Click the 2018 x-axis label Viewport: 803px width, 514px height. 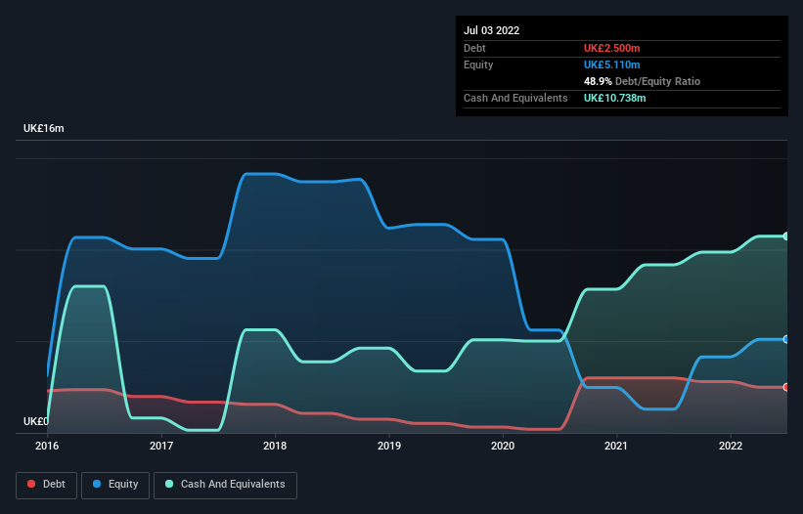[x=275, y=446]
